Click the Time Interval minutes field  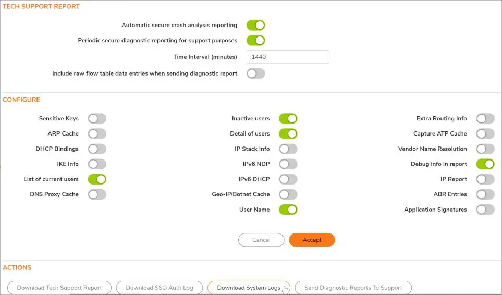click(287, 57)
